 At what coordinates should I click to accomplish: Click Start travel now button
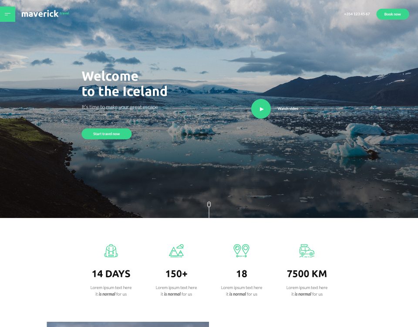[x=106, y=134]
